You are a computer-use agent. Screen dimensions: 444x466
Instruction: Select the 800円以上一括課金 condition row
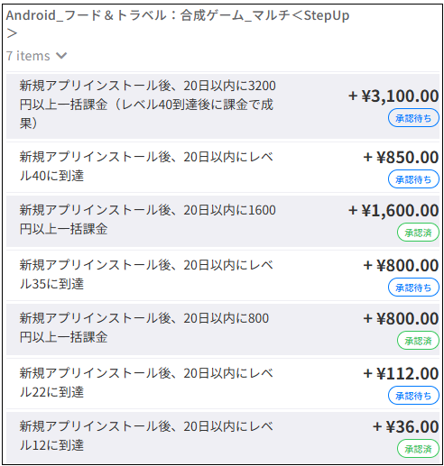tap(223, 329)
